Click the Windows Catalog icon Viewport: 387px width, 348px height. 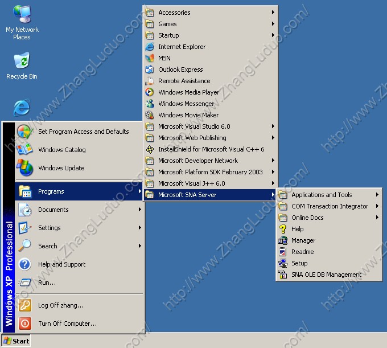pos(24,150)
